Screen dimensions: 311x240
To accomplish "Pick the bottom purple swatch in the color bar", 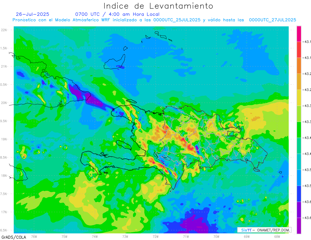I will [299, 226].
